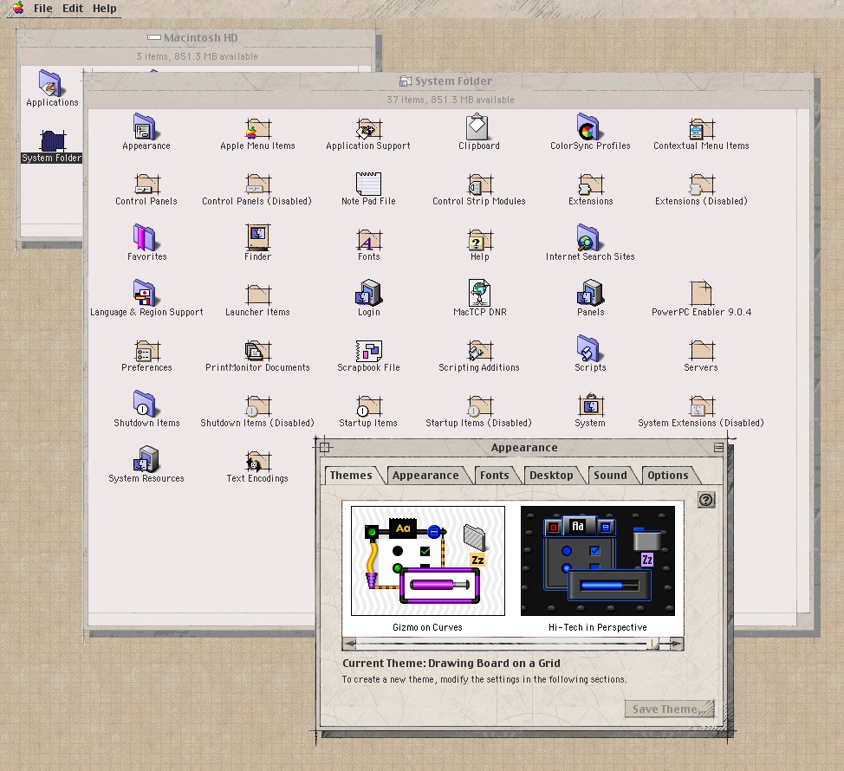Open the Scripting Additions folder
The height and width of the screenshot is (771, 844).
(x=479, y=350)
